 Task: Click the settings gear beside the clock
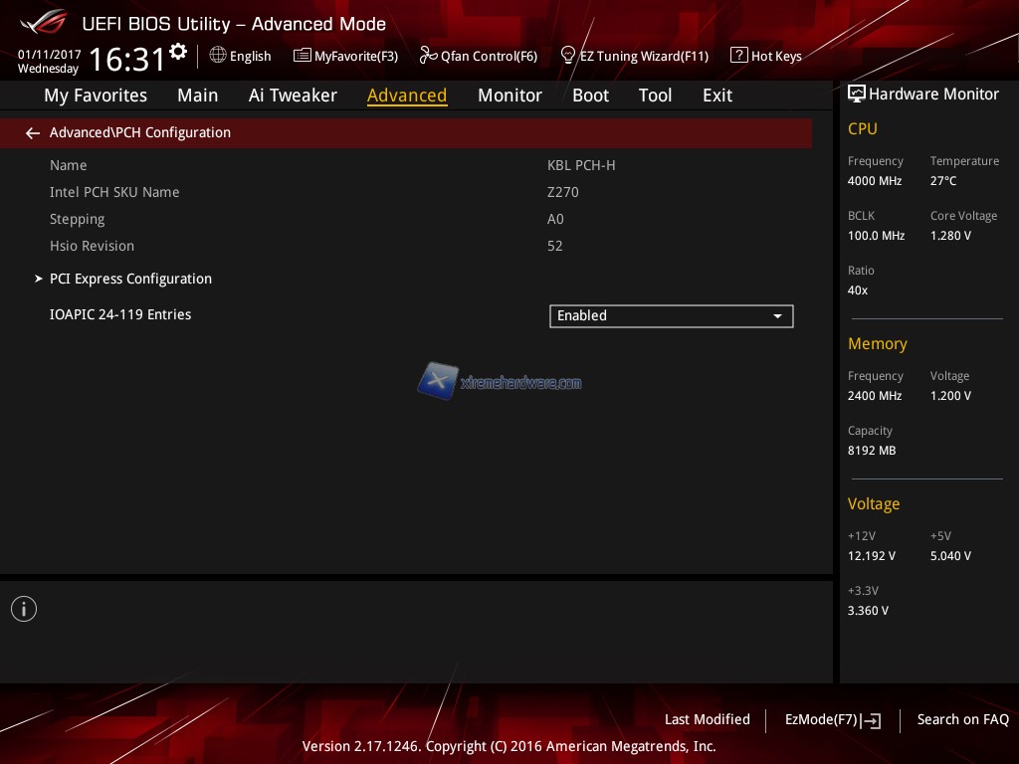tap(178, 51)
